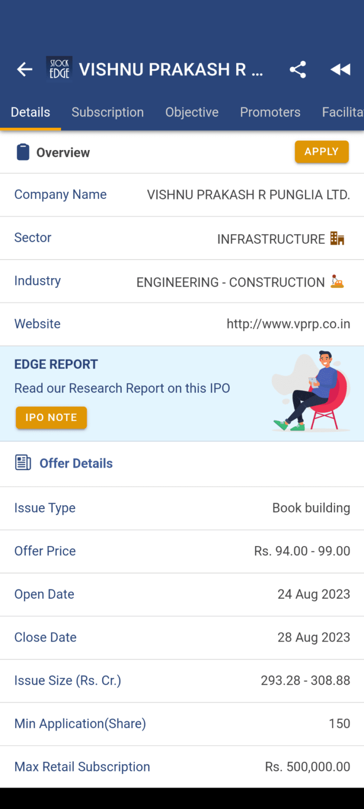Click the Edge Report illustration image

click(x=311, y=390)
